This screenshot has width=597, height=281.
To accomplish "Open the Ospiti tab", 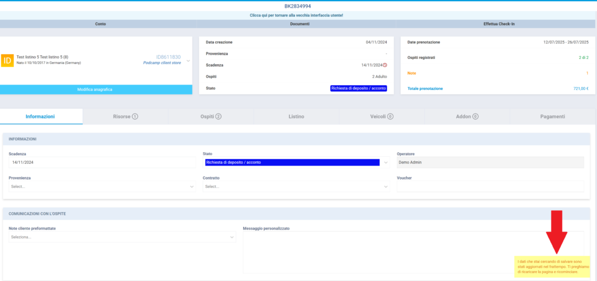I will (211, 117).
